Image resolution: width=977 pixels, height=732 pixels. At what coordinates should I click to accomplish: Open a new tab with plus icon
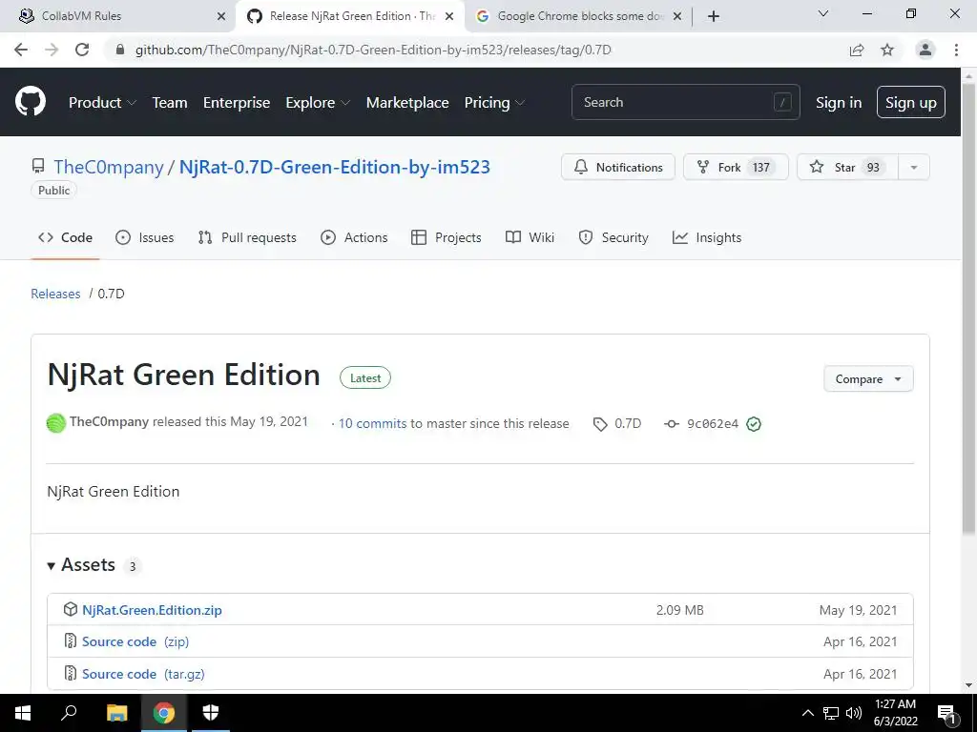click(714, 16)
